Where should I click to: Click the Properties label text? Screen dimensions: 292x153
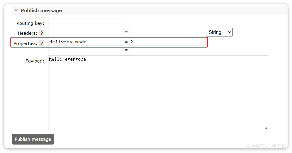(26, 43)
